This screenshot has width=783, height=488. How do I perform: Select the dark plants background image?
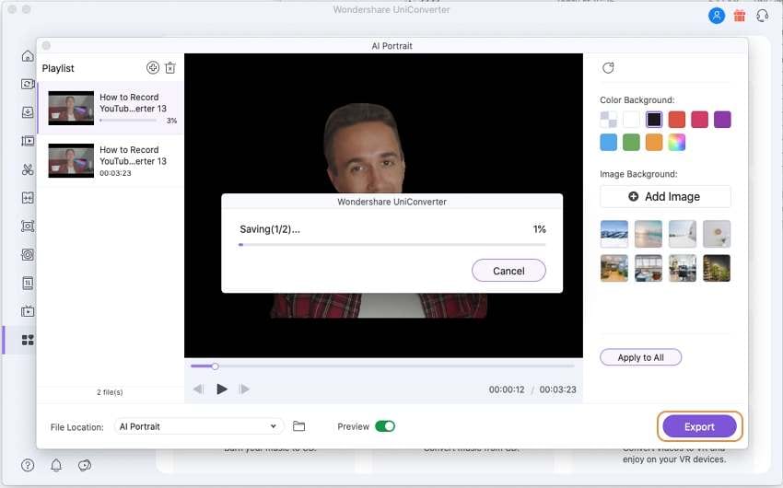[717, 268]
